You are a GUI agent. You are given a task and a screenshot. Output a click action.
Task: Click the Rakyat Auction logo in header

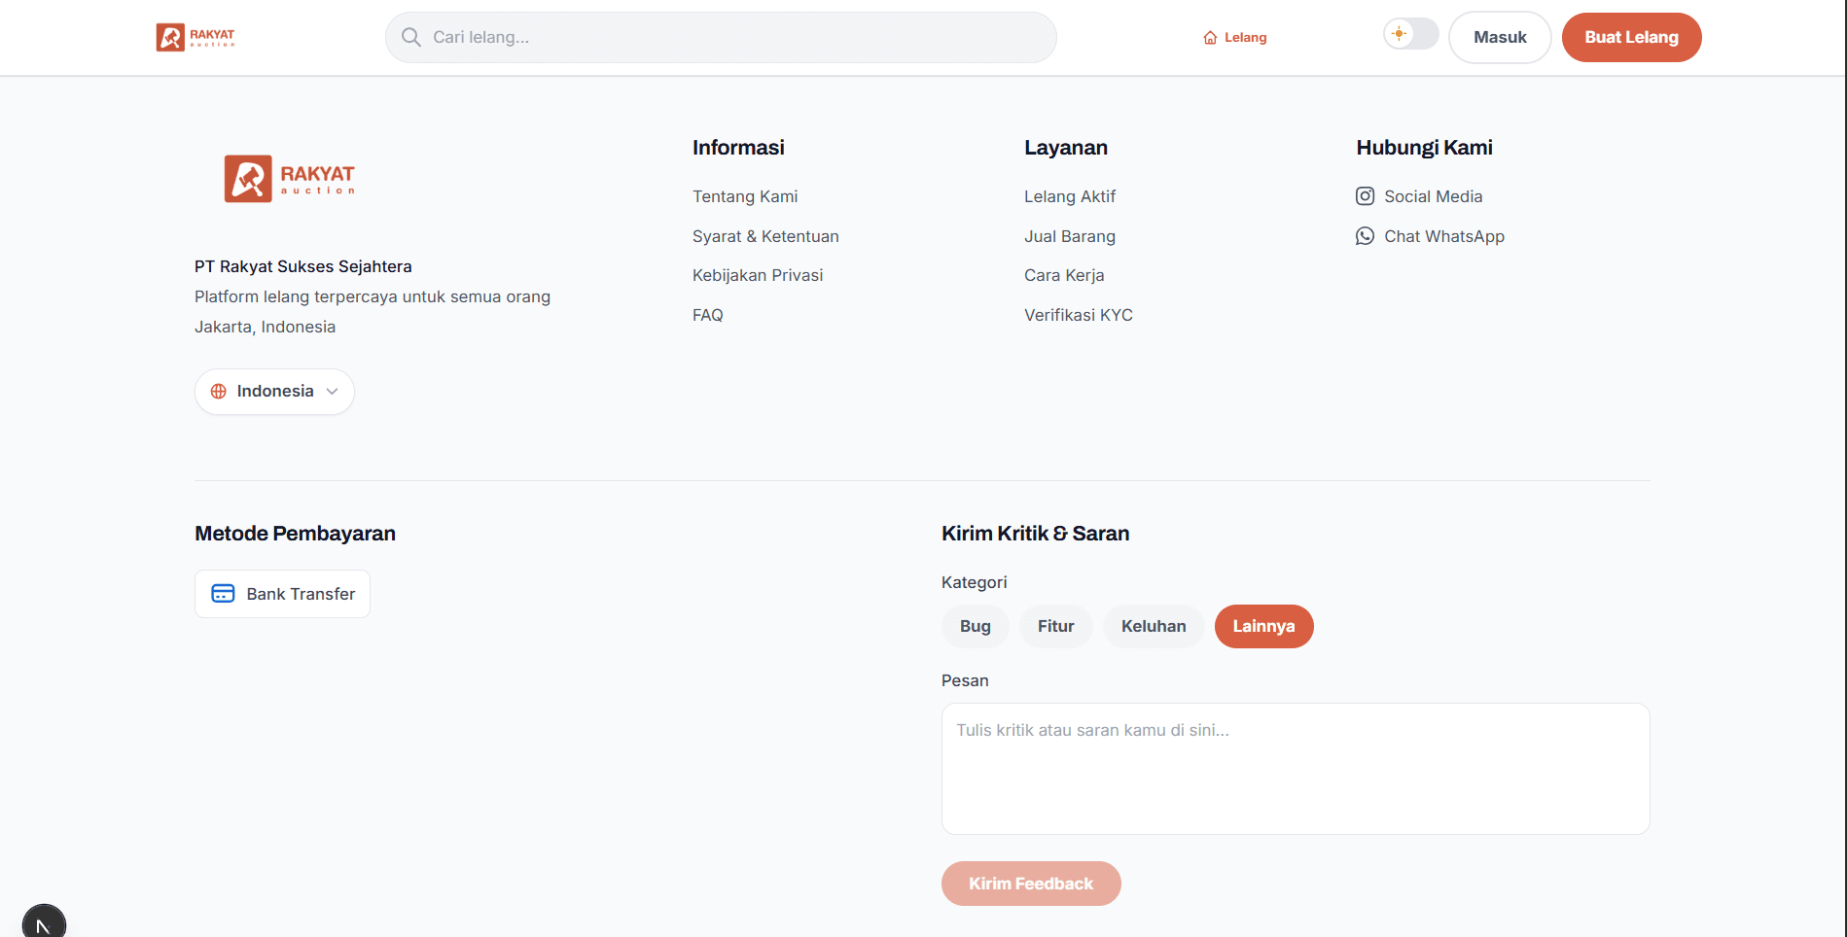point(195,37)
